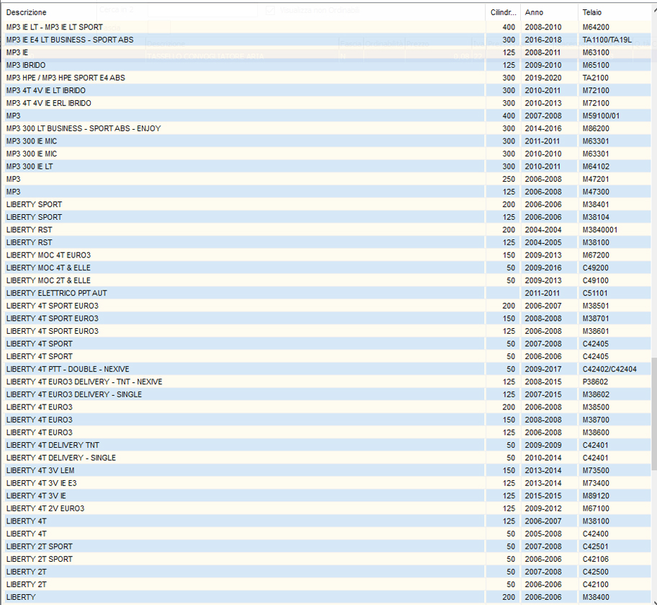Select LIBERTY MOC 4T & ELLE row
The width and height of the screenshot is (657, 605).
[x=326, y=268]
